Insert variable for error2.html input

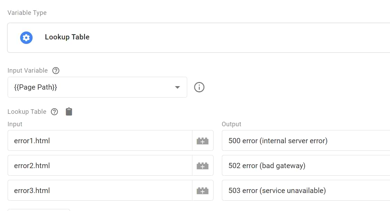click(202, 166)
